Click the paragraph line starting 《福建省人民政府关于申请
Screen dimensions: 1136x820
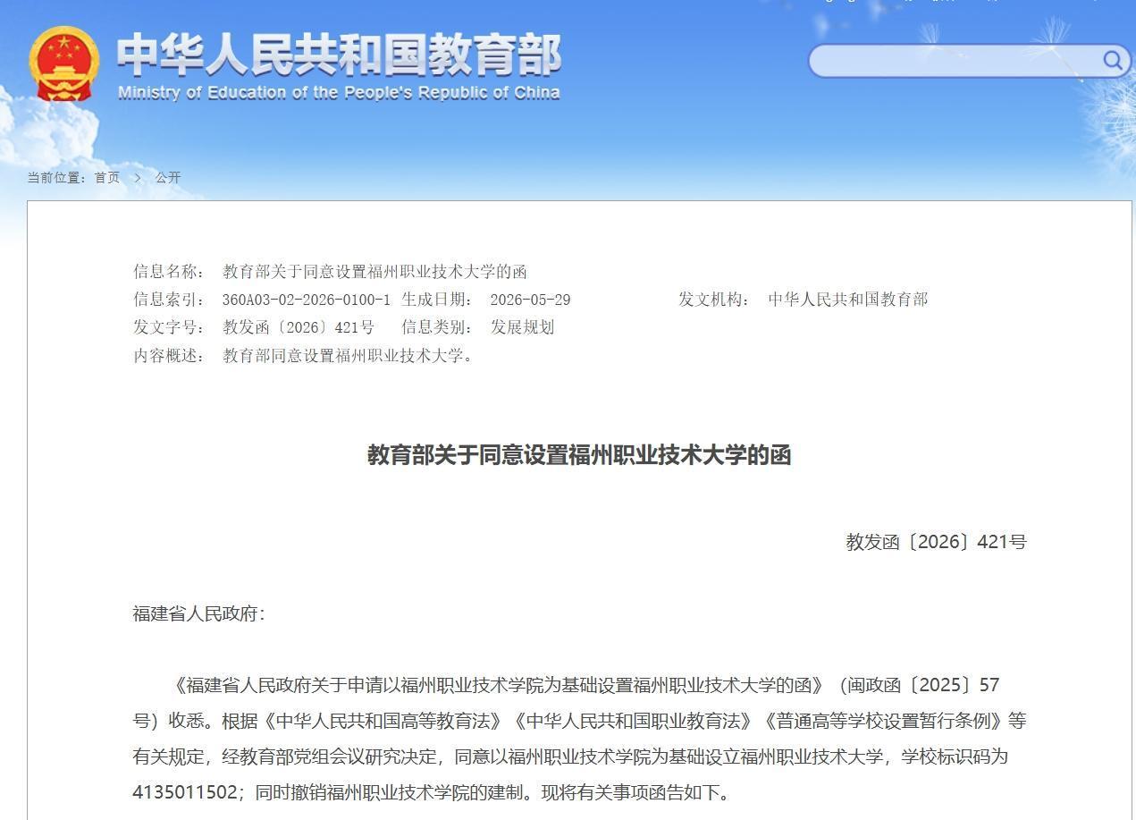click(x=585, y=685)
